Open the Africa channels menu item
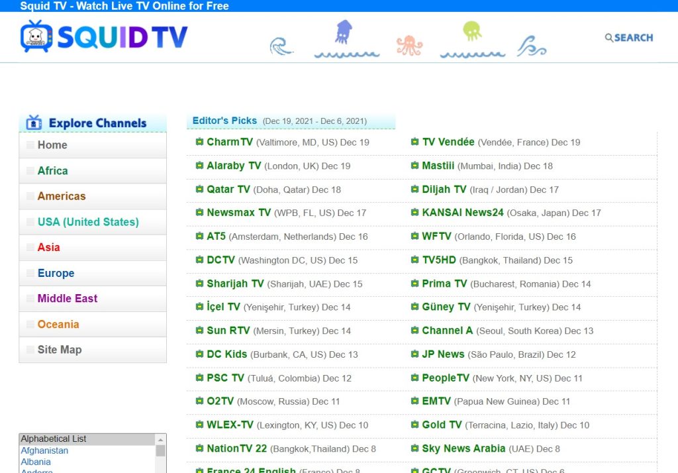678x473 pixels. (93, 170)
